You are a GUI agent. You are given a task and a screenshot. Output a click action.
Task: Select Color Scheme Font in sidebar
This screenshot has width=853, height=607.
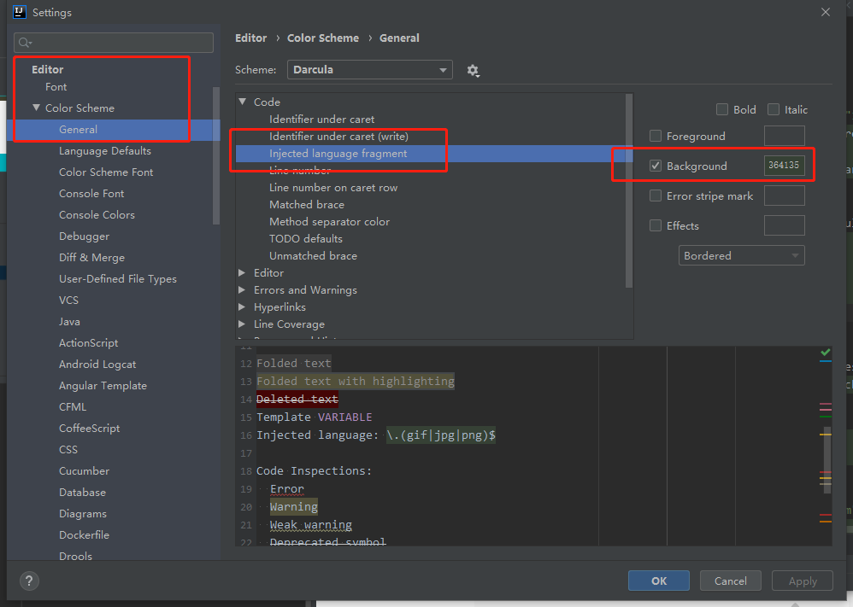(x=106, y=172)
